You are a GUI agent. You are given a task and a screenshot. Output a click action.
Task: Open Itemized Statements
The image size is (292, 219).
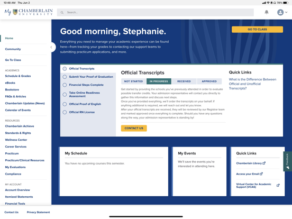(19, 197)
